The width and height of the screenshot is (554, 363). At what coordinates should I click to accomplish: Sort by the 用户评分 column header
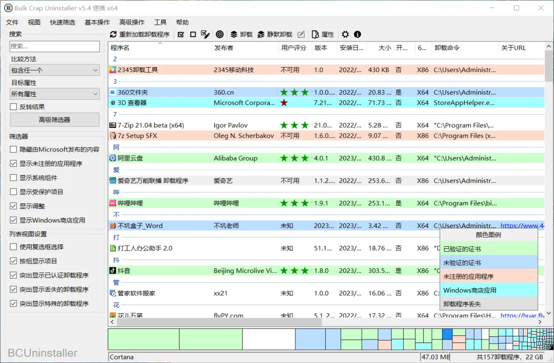click(x=295, y=48)
